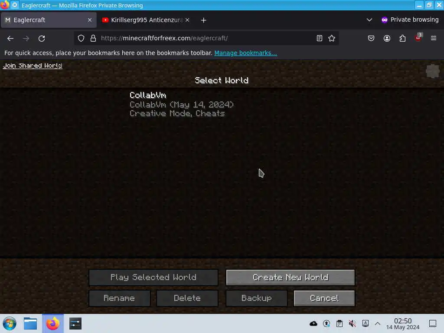List all tabs dropdown
The width and height of the screenshot is (444, 333).
click(x=369, y=20)
